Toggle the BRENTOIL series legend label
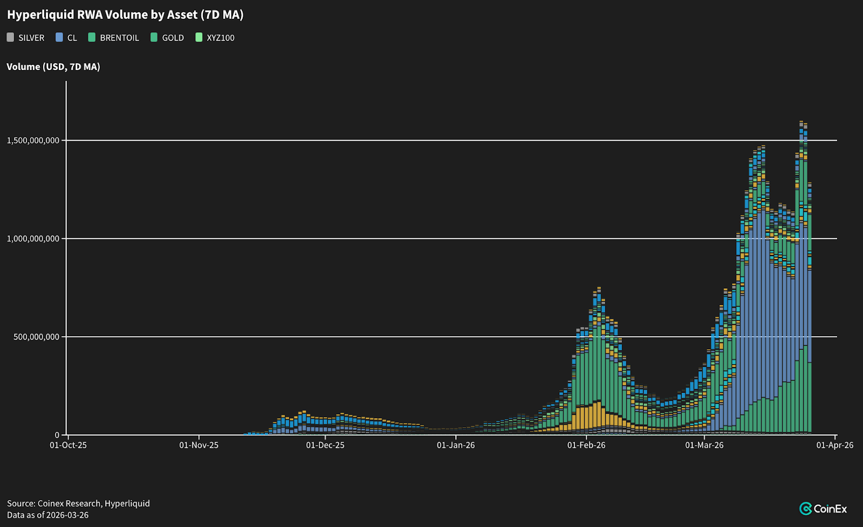Image resolution: width=863 pixels, height=527 pixels. pos(119,38)
